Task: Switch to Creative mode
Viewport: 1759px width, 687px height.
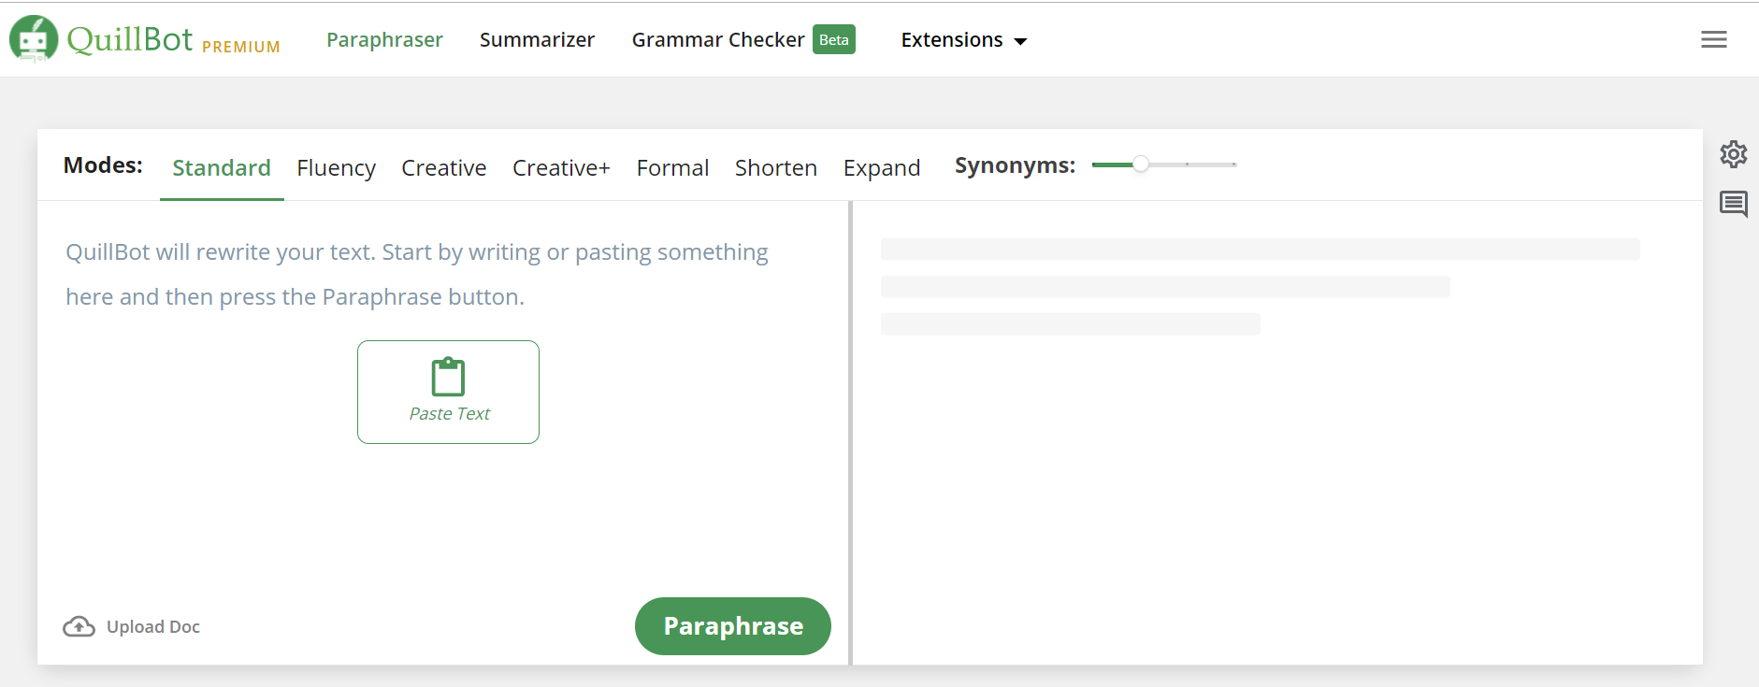Action: pos(443,167)
